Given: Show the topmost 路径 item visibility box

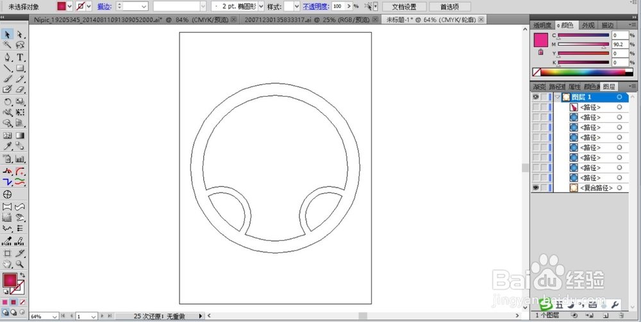Looking at the screenshot, I should click(x=535, y=108).
